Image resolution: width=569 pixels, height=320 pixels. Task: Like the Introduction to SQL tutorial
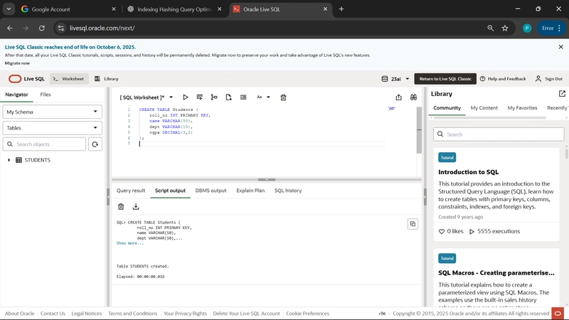point(442,231)
